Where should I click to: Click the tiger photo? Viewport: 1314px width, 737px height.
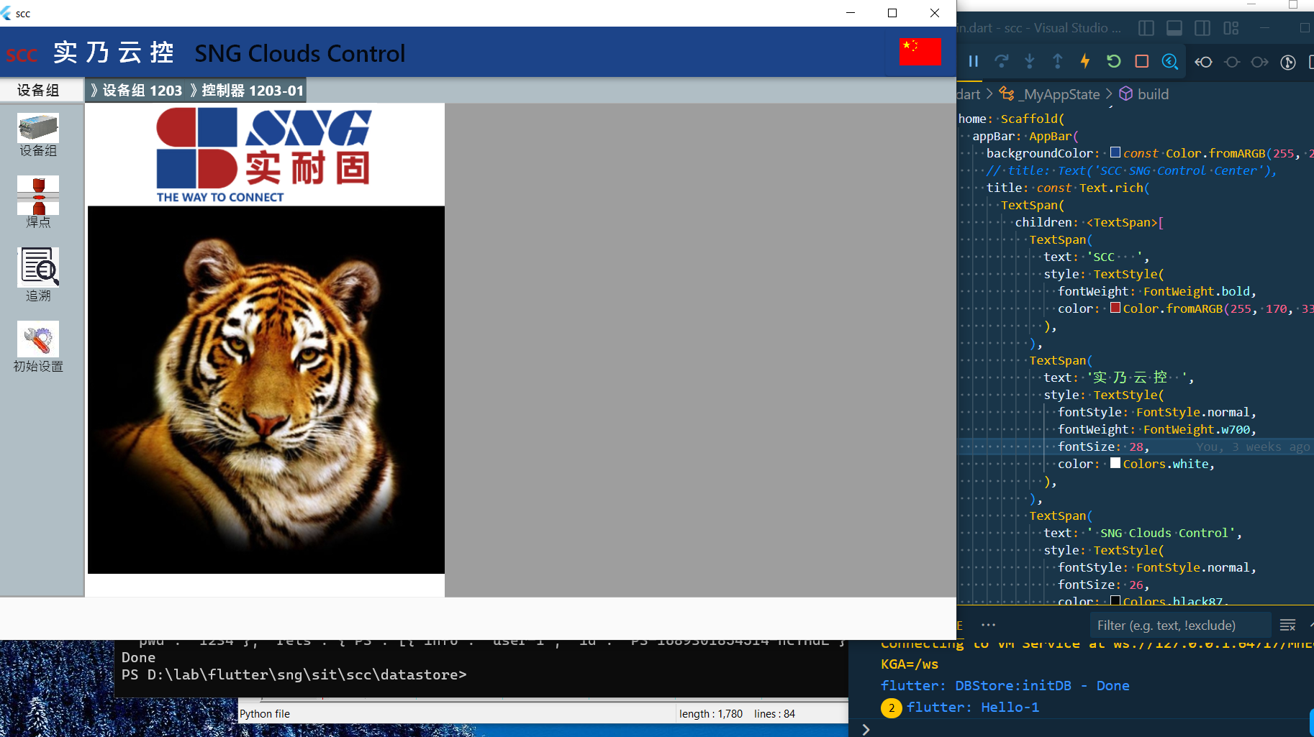(x=266, y=390)
